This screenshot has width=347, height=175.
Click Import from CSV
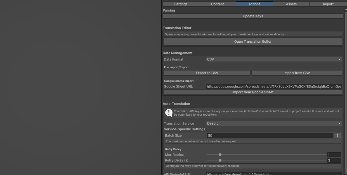[x=296, y=73]
